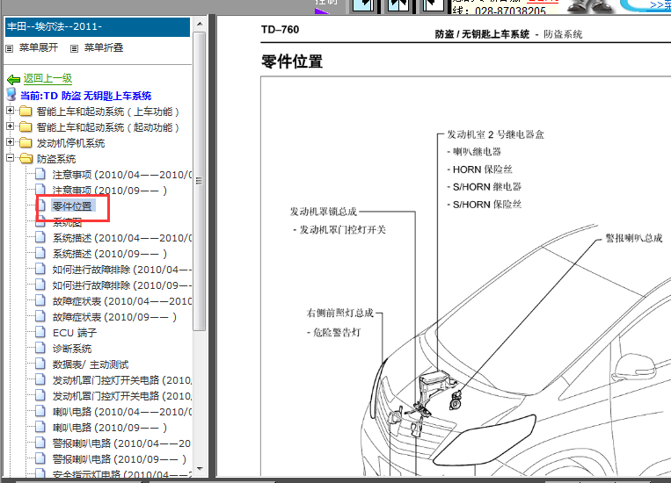Viewport: 671px width, 483px height.
Task: Open document icon for 喇叭电路 (2010/09—— )
Action: 40,427
